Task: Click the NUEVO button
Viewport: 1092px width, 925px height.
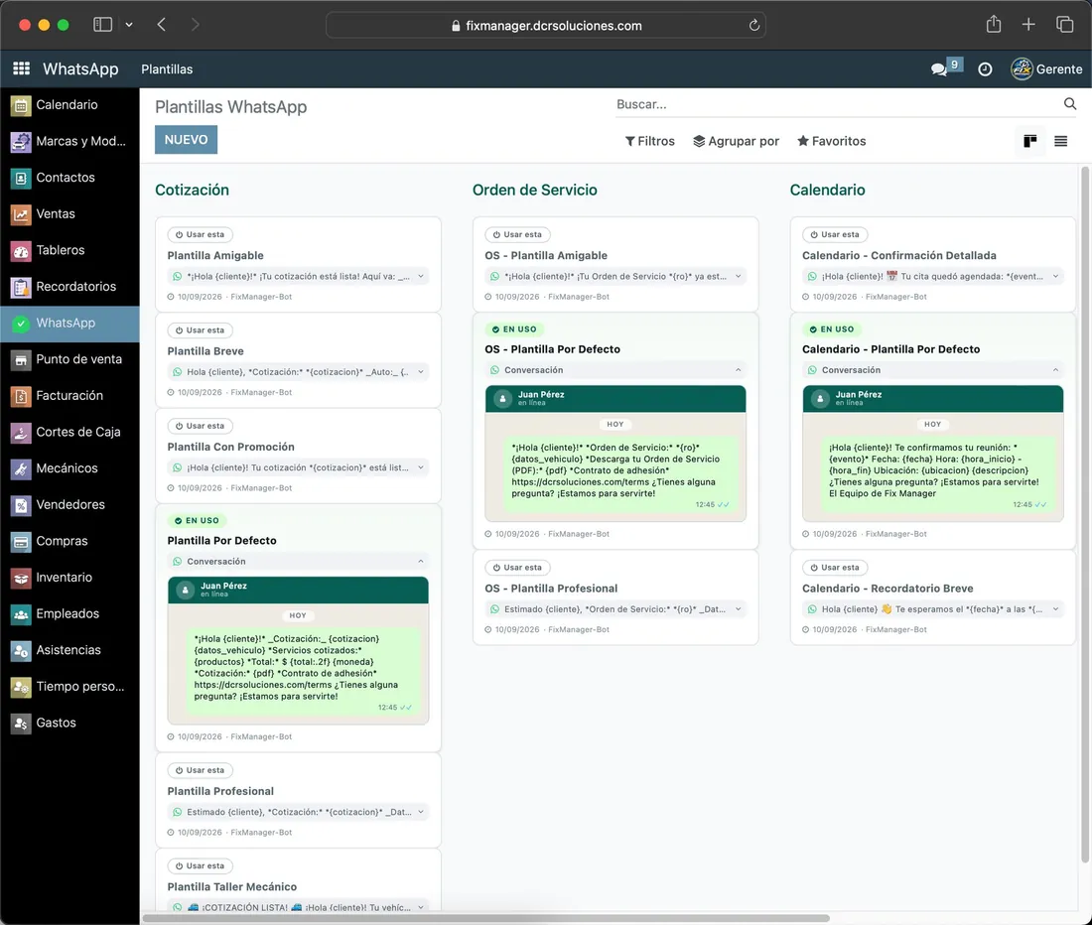Action: tap(186, 140)
